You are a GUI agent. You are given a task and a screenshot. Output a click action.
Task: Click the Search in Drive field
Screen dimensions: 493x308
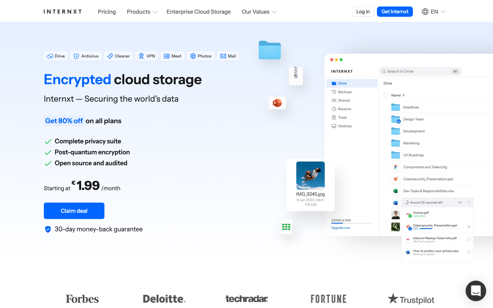pyautogui.click(x=420, y=71)
